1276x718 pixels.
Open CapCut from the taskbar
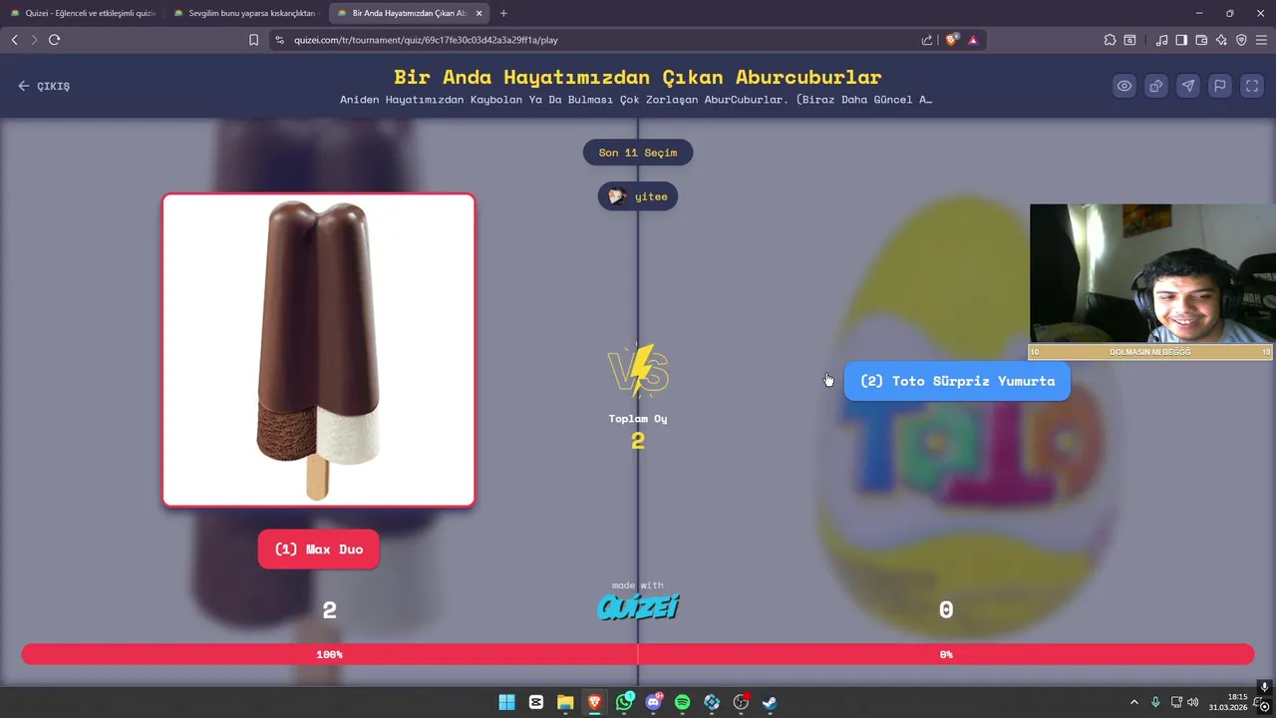(536, 702)
